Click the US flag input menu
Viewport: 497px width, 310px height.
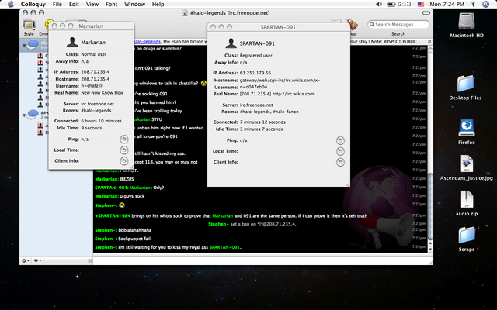tap(421, 5)
